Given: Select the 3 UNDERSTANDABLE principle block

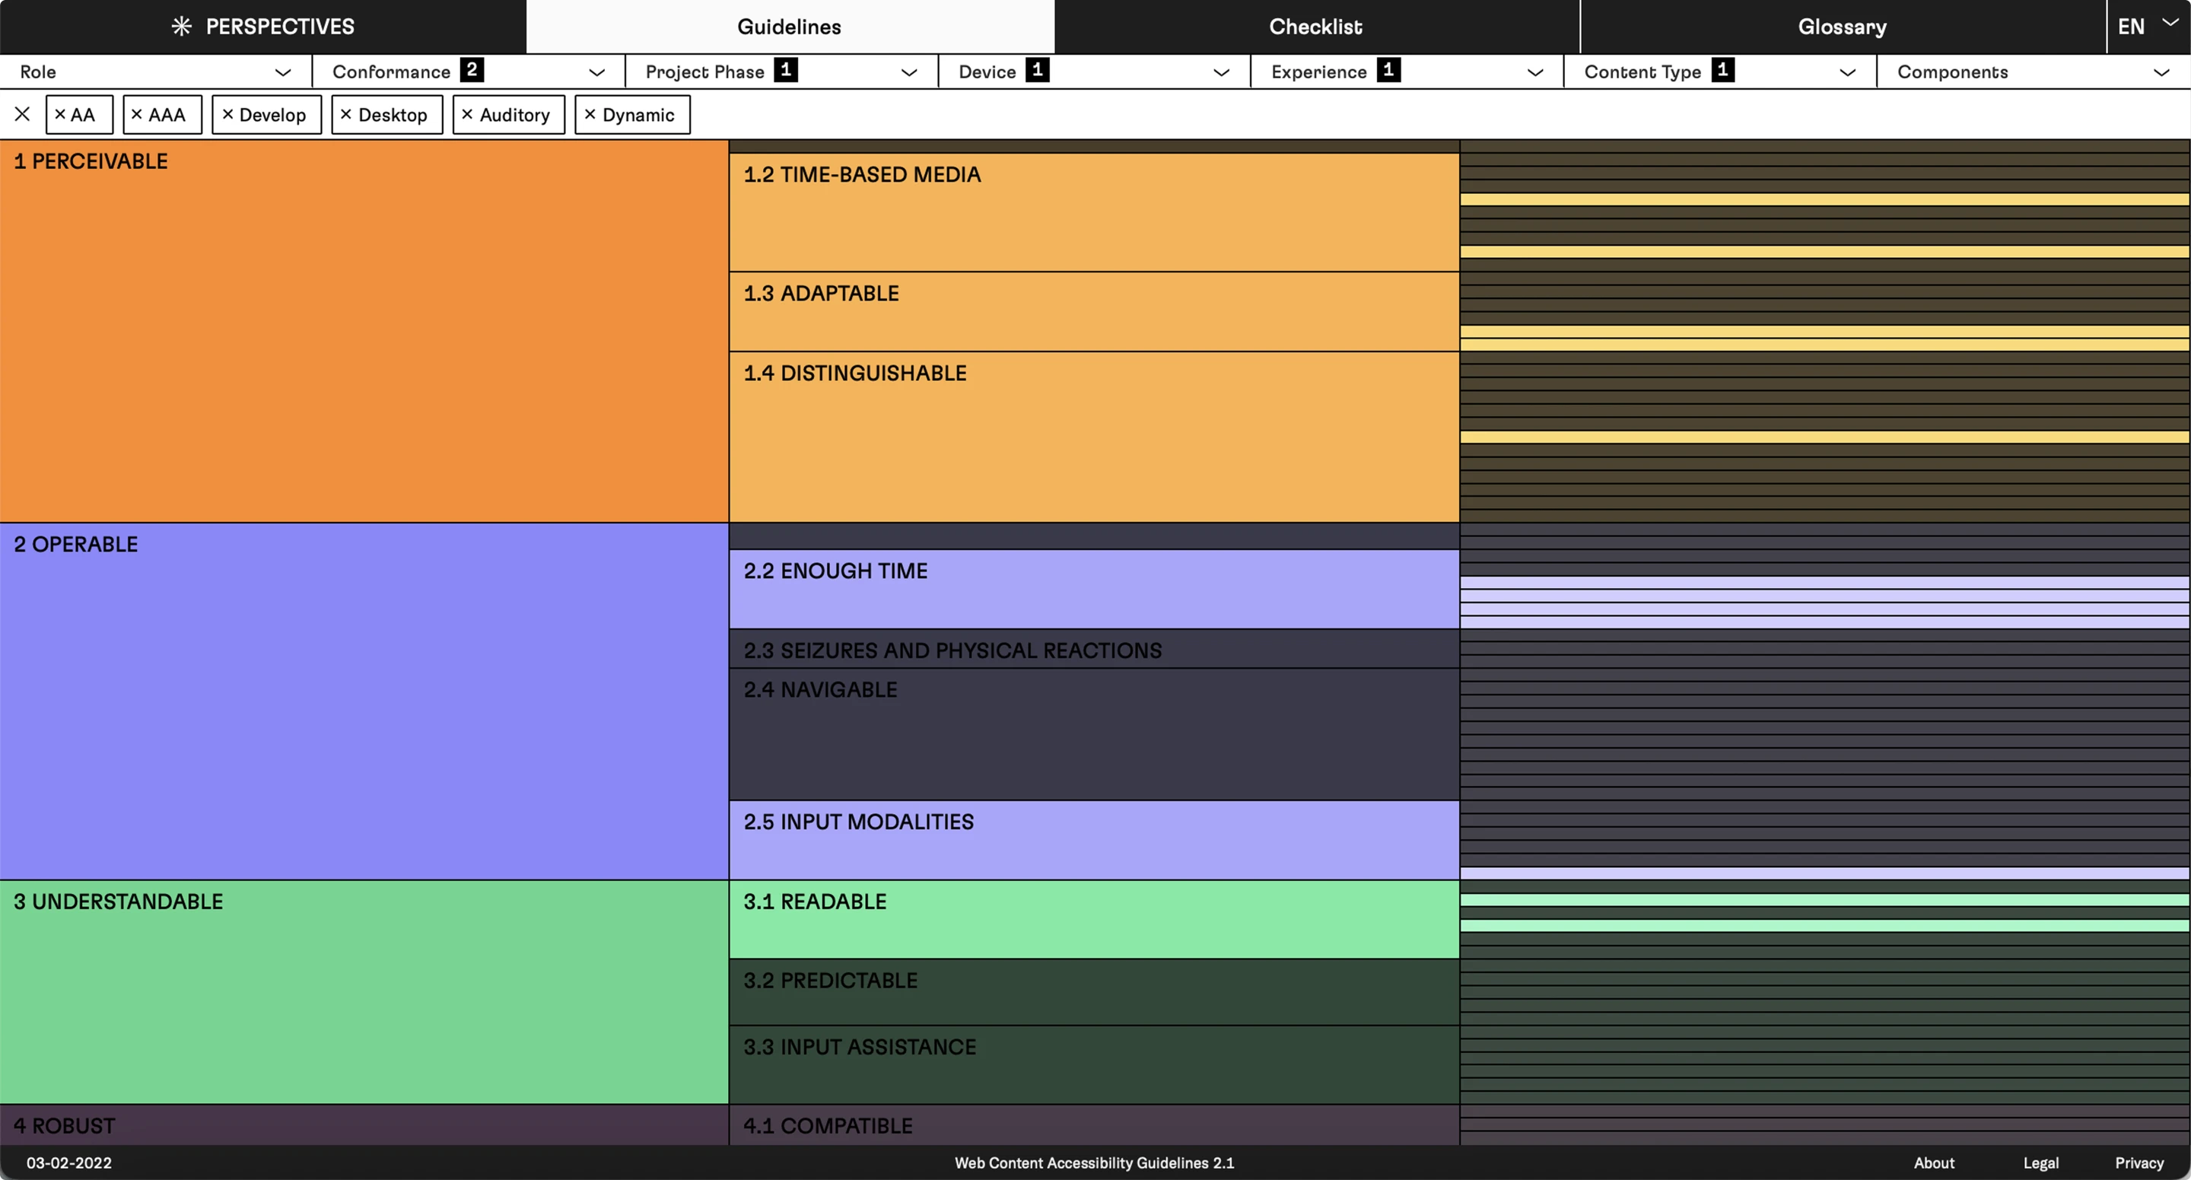Looking at the screenshot, I should pyautogui.click(x=364, y=992).
